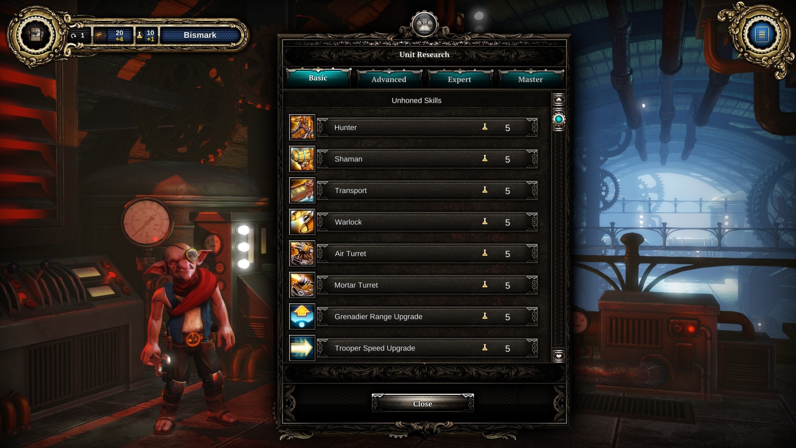The width and height of the screenshot is (796, 448).
Task: Select the Trooper Speed Upgrade icon
Action: coord(302,348)
